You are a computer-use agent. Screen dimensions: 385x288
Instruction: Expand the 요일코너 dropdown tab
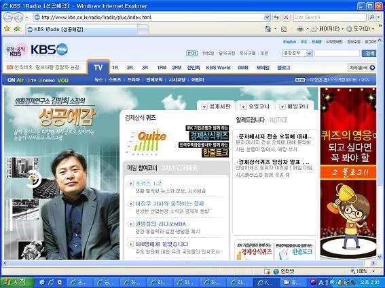(x=255, y=106)
